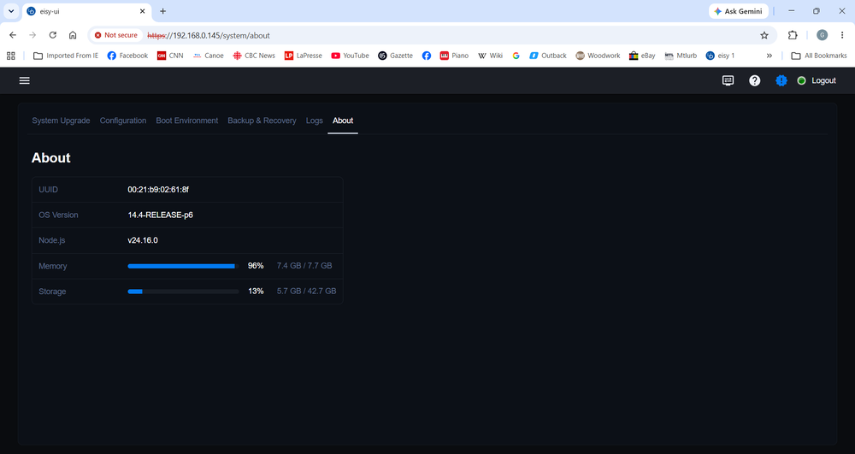Click the About page heading
The height and width of the screenshot is (454, 855).
coord(51,157)
